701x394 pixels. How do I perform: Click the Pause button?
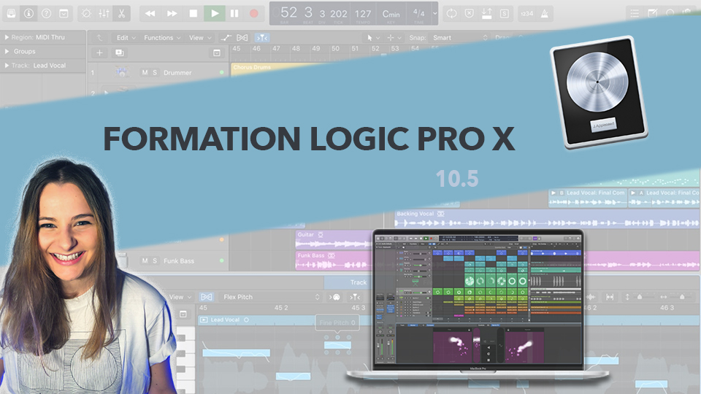234,13
